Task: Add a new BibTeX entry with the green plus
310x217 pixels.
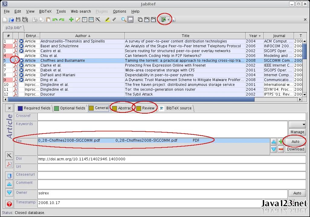Action: 71,20
